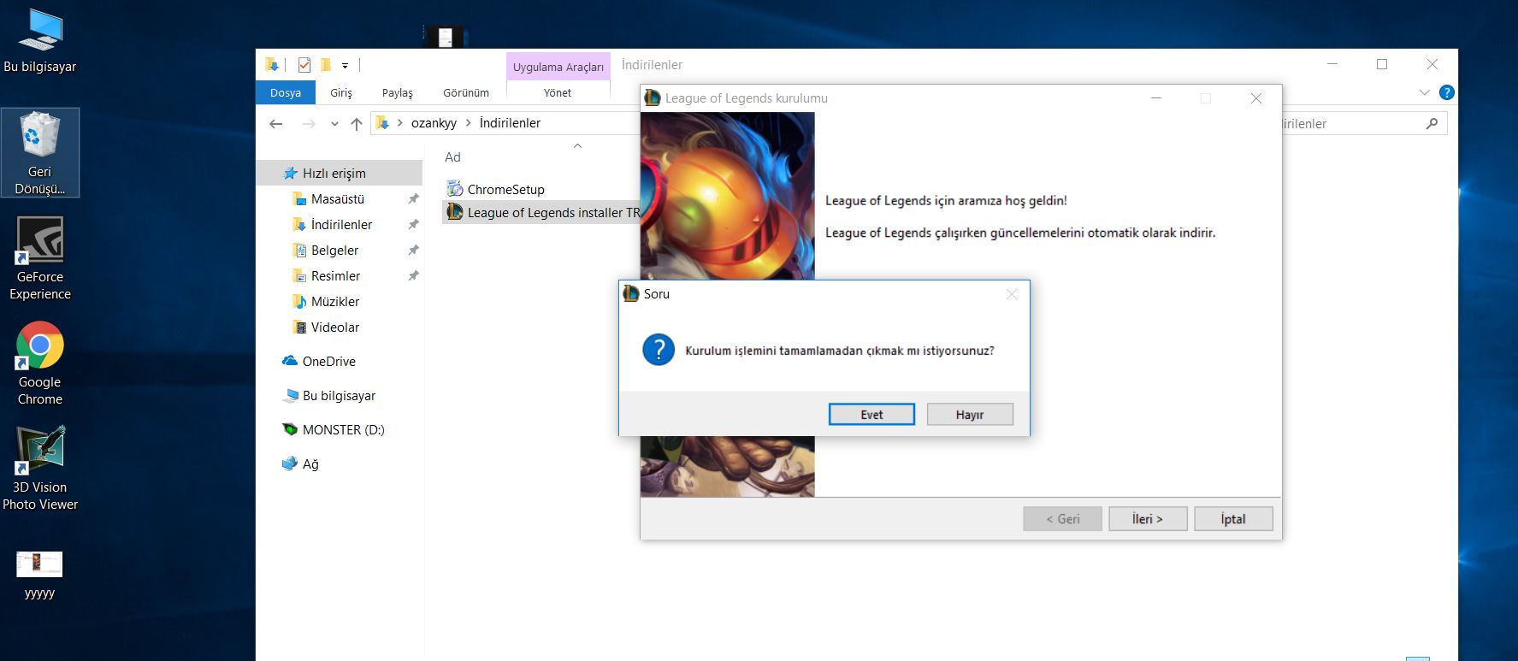Minimize the League of Legends kurulumu window

coord(1156,98)
